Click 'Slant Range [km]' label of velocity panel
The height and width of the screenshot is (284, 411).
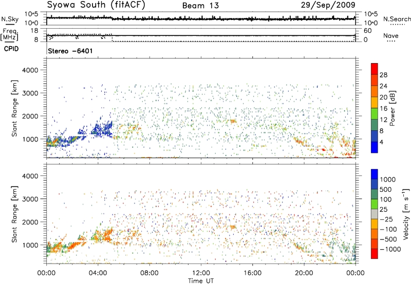click(14, 214)
